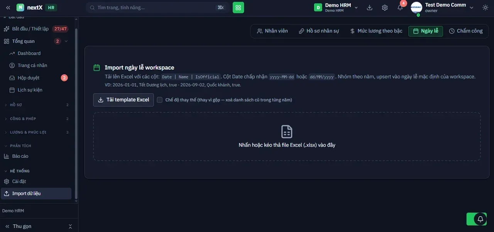
Task: Select the Ngày lễ tab
Action: (x=426, y=31)
